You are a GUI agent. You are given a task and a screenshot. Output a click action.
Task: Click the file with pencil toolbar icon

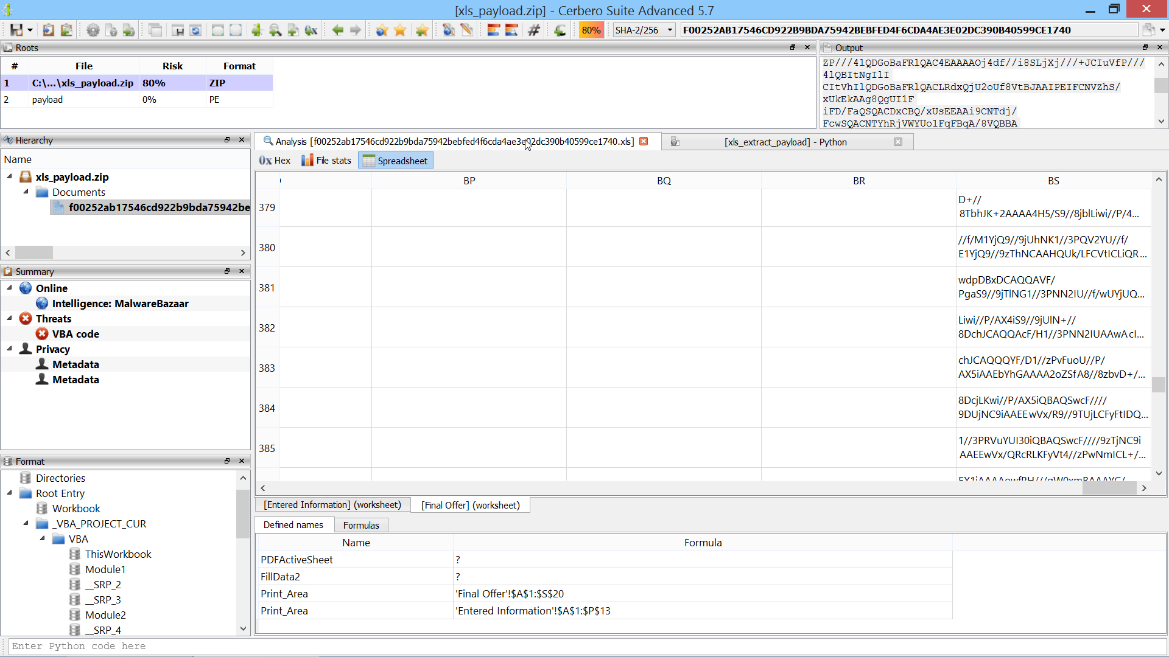tap(467, 30)
